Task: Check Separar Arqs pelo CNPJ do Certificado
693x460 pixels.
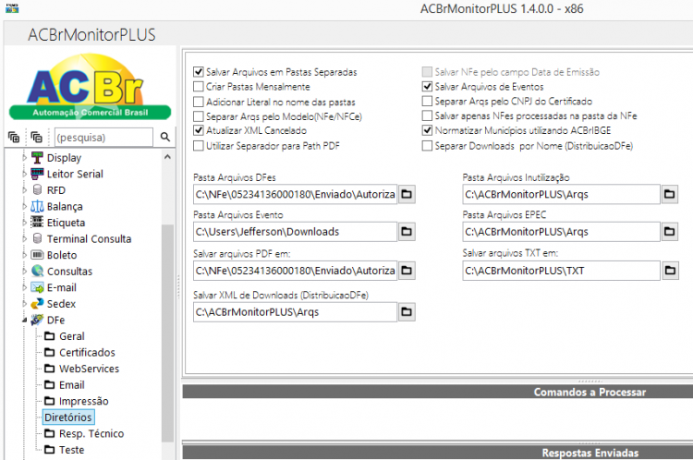Action: 427,102
